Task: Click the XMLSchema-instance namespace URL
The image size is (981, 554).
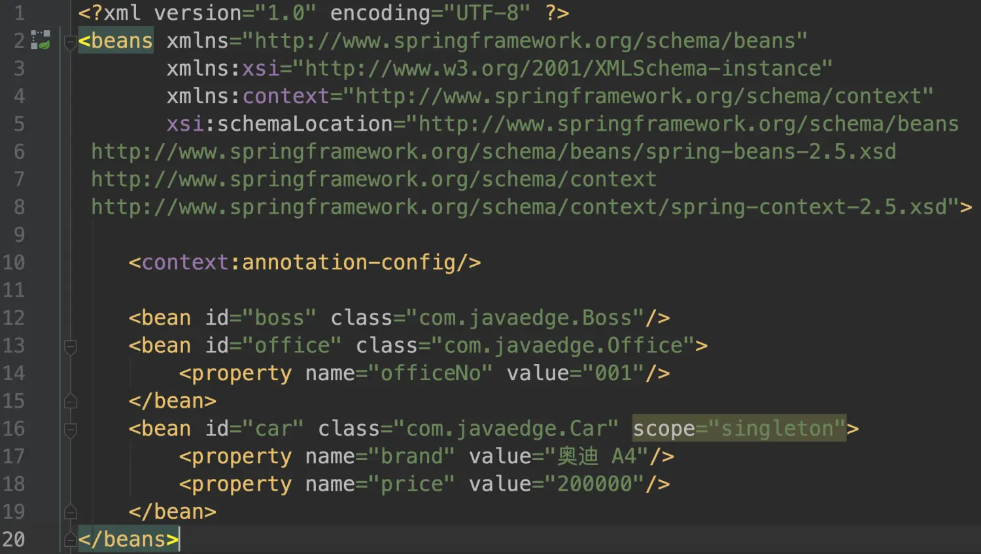Action: click(x=562, y=69)
